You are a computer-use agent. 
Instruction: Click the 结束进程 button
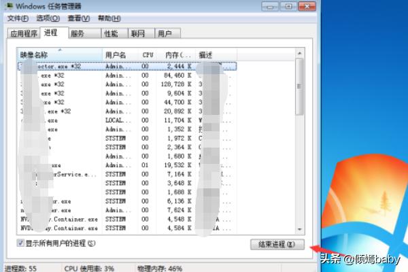(x=277, y=244)
